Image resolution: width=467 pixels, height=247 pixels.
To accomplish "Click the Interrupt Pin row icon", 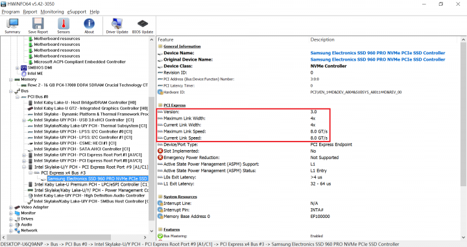I will click(160, 209).
